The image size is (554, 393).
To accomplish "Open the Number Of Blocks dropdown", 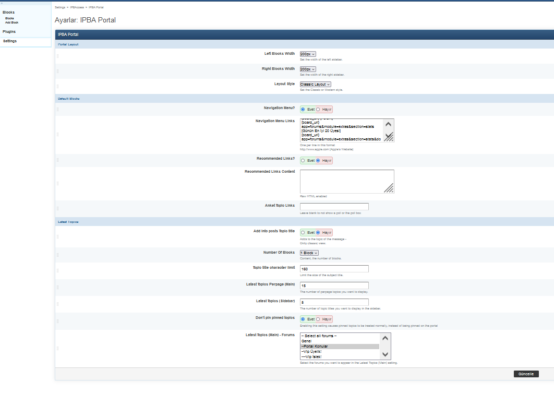I will click(309, 253).
